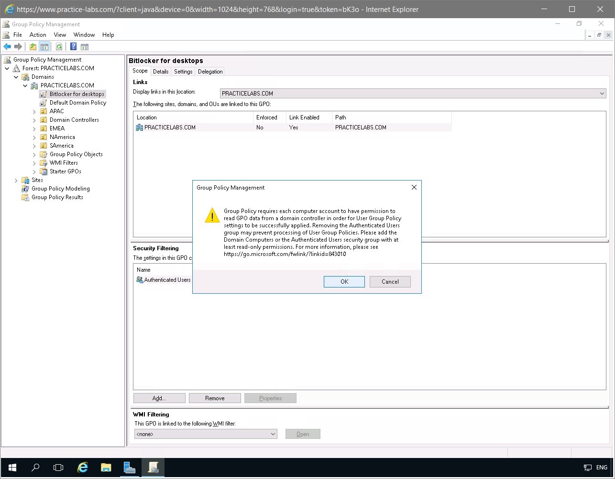Open File Explorer from the taskbar
This screenshot has width=615, height=479.
[106, 468]
